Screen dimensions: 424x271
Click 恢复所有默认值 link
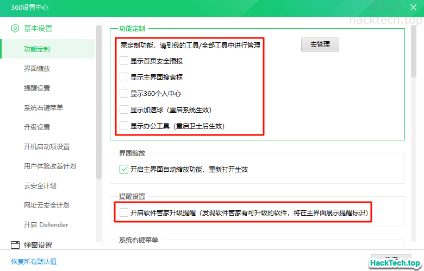[34, 261]
